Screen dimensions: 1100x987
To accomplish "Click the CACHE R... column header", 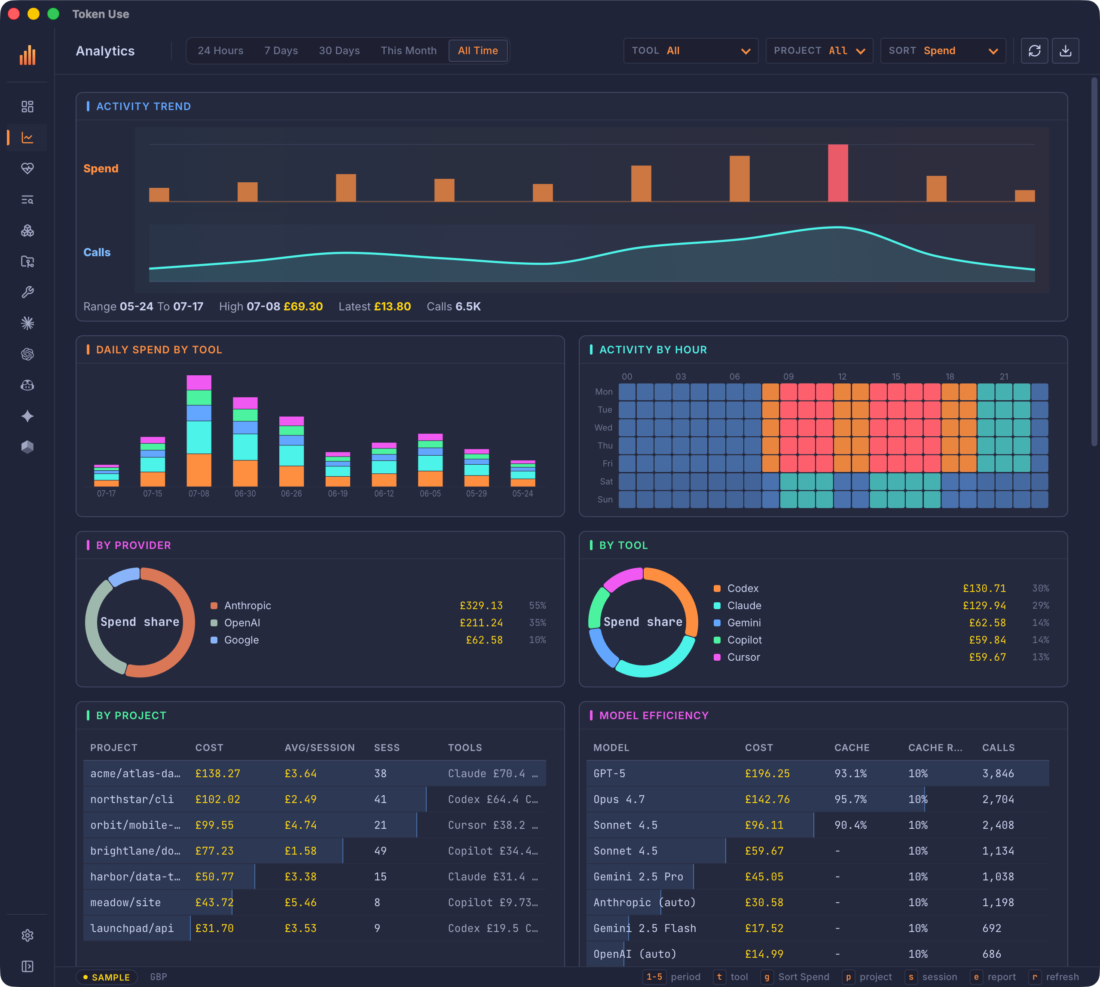I will pyautogui.click(x=935, y=747).
